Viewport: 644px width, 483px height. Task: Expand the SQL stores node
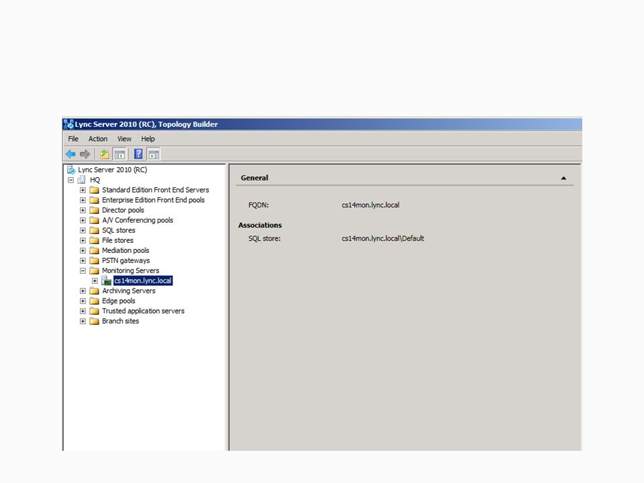click(83, 230)
